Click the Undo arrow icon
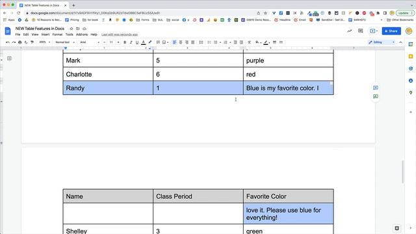Screen dimensions: 416x234 coord(8,42)
